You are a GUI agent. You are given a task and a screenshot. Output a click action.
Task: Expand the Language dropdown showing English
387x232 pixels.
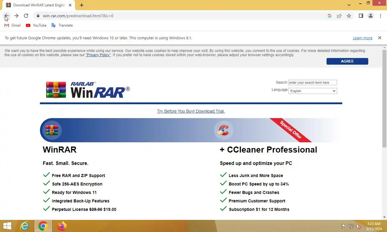[313, 91]
